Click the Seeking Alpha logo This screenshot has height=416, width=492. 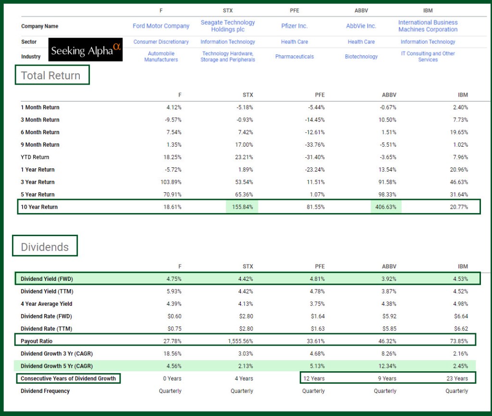pyautogui.click(x=86, y=50)
